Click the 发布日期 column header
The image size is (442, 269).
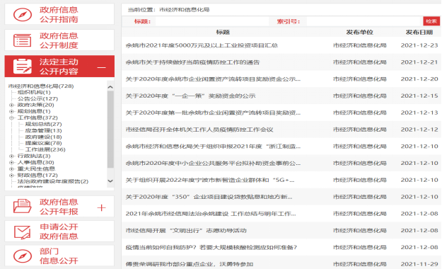(x=419, y=33)
